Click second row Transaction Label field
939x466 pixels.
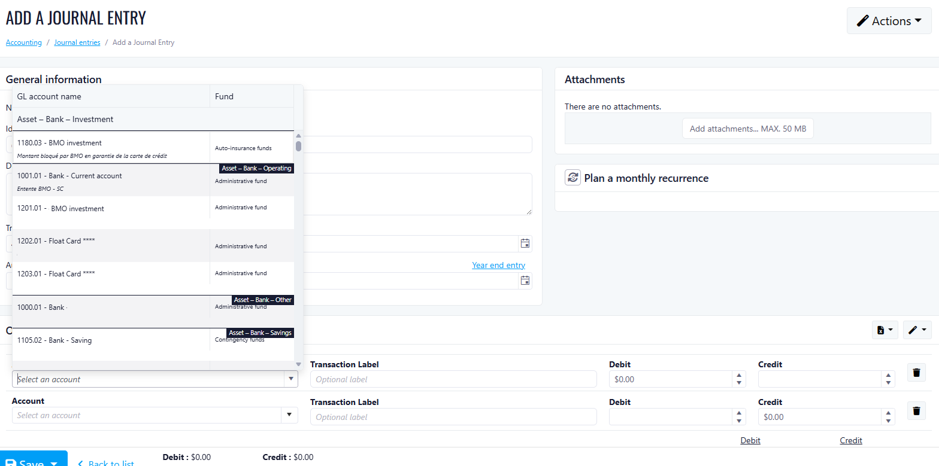click(x=453, y=417)
